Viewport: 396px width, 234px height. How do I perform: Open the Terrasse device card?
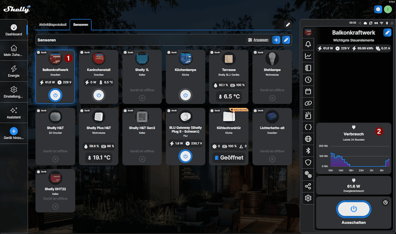coord(229,77)
